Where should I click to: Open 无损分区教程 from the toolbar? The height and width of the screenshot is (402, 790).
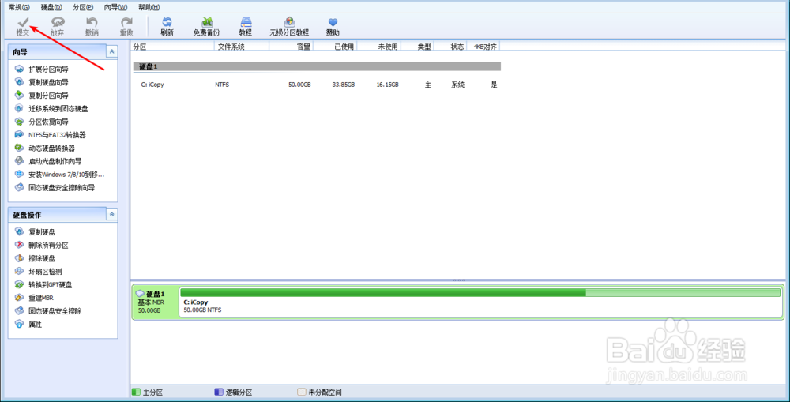289,27
